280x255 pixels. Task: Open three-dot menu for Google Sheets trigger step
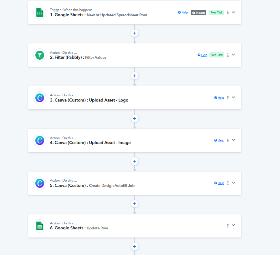228,12
